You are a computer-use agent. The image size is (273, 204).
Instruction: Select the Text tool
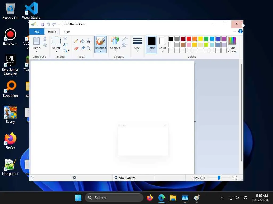[x=89, y=41]
